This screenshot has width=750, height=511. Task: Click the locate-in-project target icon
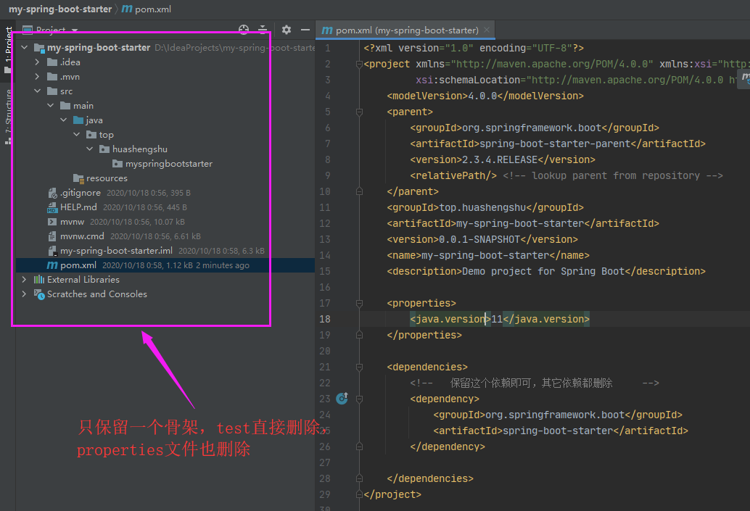click(x=244, y=30)
